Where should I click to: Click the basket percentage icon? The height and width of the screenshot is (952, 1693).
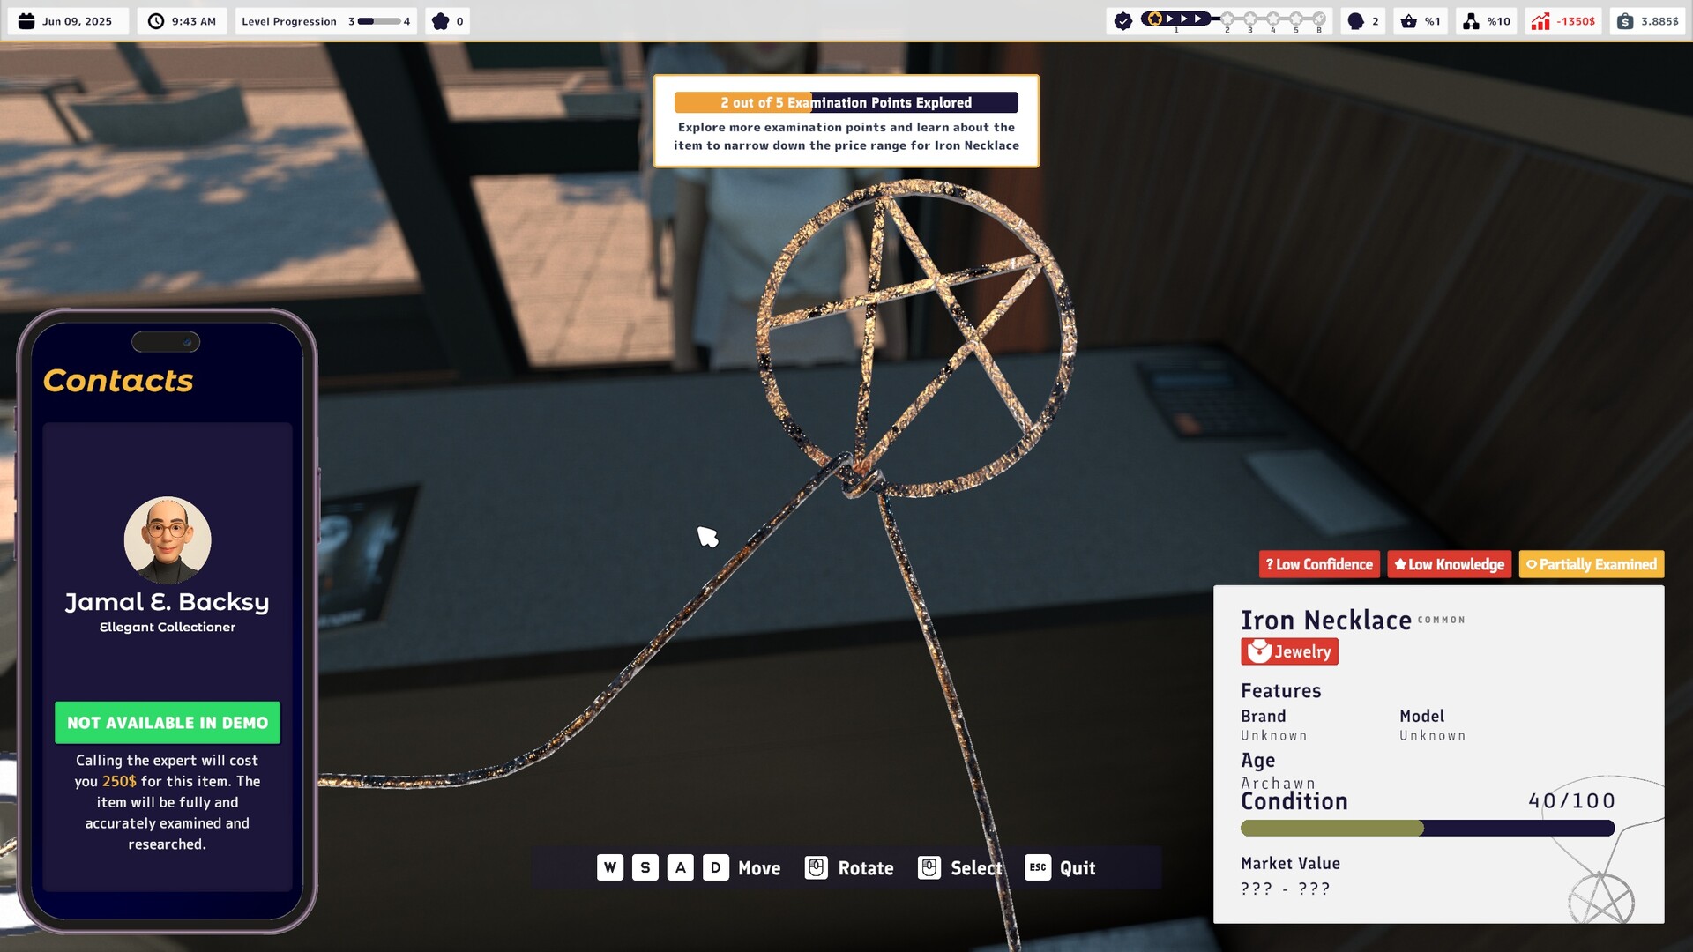coord(1411,20)
